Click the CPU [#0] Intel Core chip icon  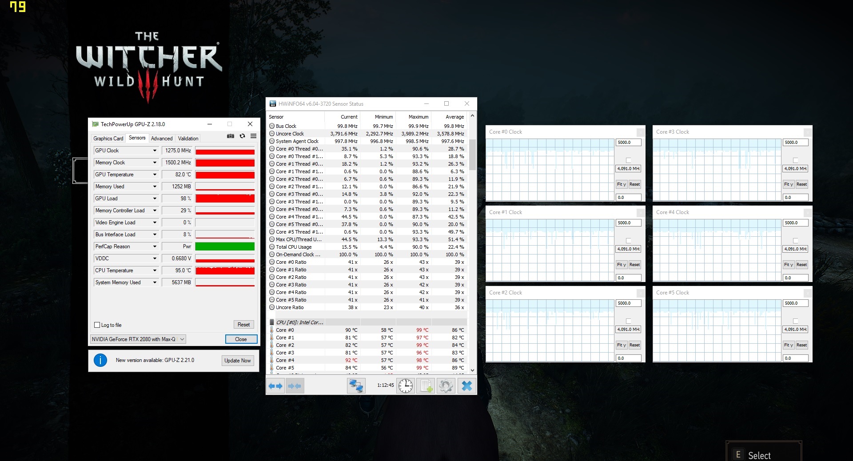coord(272,322)
